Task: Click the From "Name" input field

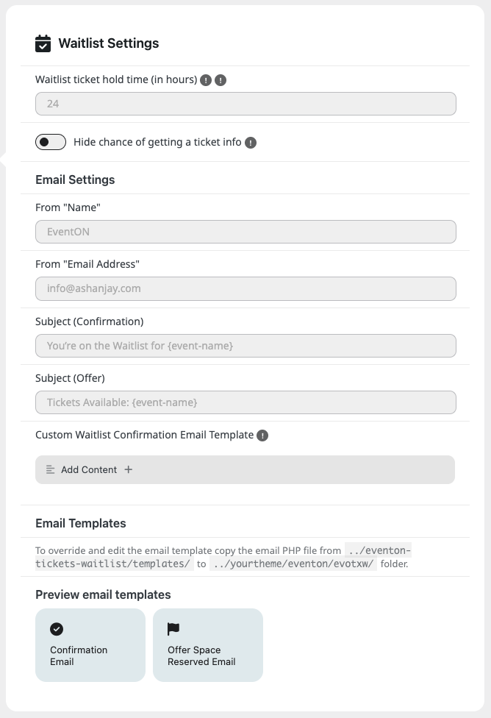Action: (246, 232)
